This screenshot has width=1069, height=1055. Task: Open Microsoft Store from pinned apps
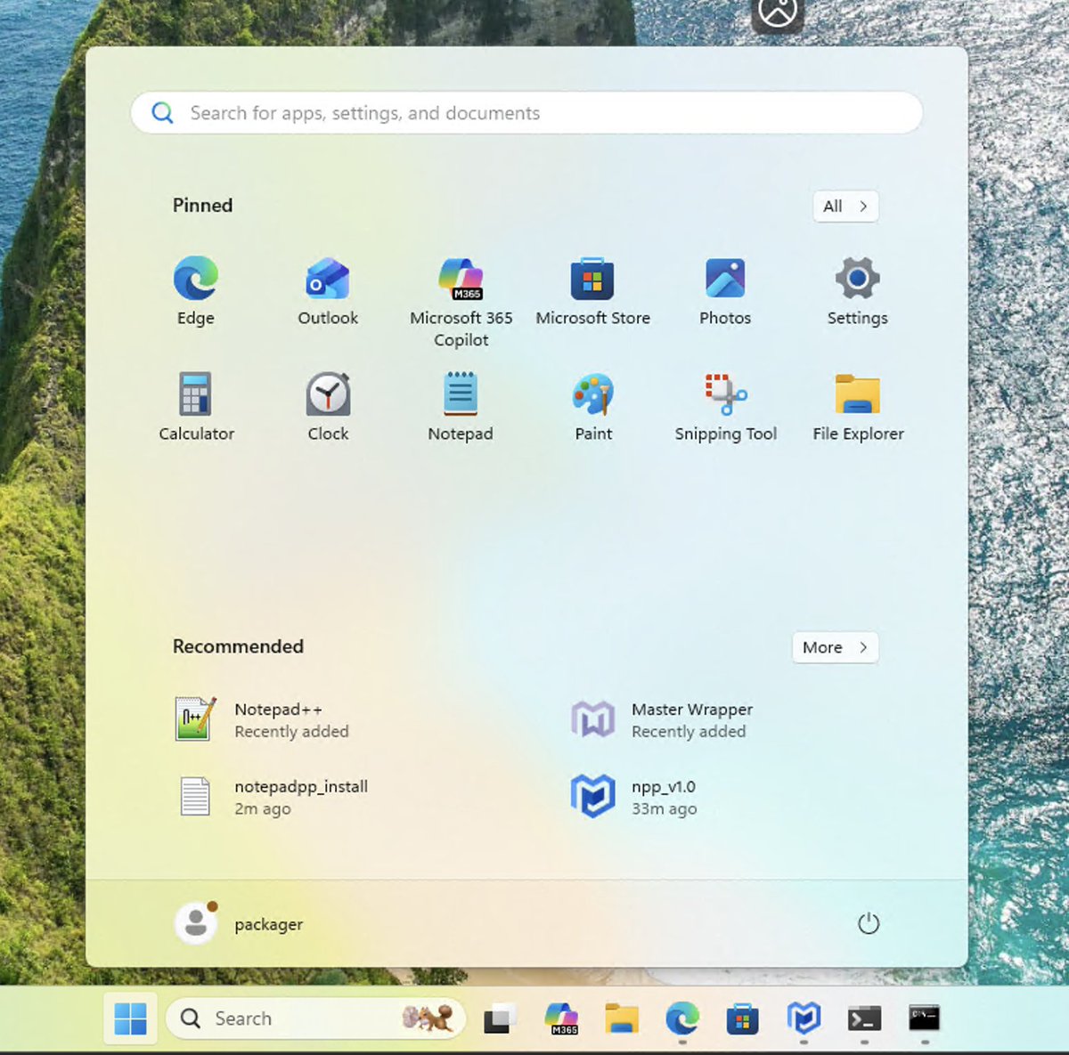[592, 292]
